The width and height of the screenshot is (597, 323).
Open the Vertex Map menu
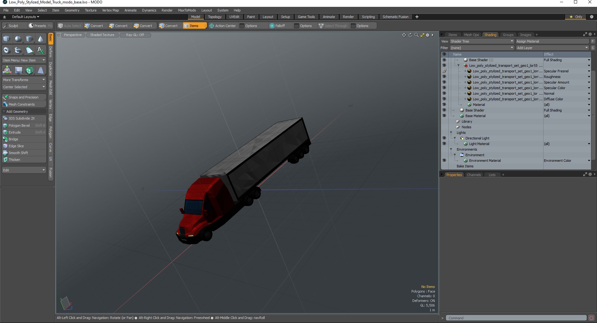point(110,10)
